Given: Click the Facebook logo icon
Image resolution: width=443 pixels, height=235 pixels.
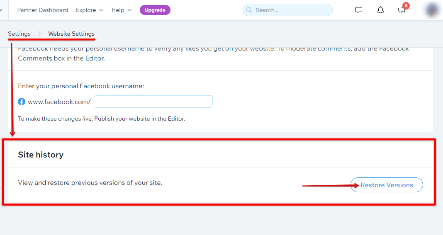Looking at the screenshot, I should point(22,102).
